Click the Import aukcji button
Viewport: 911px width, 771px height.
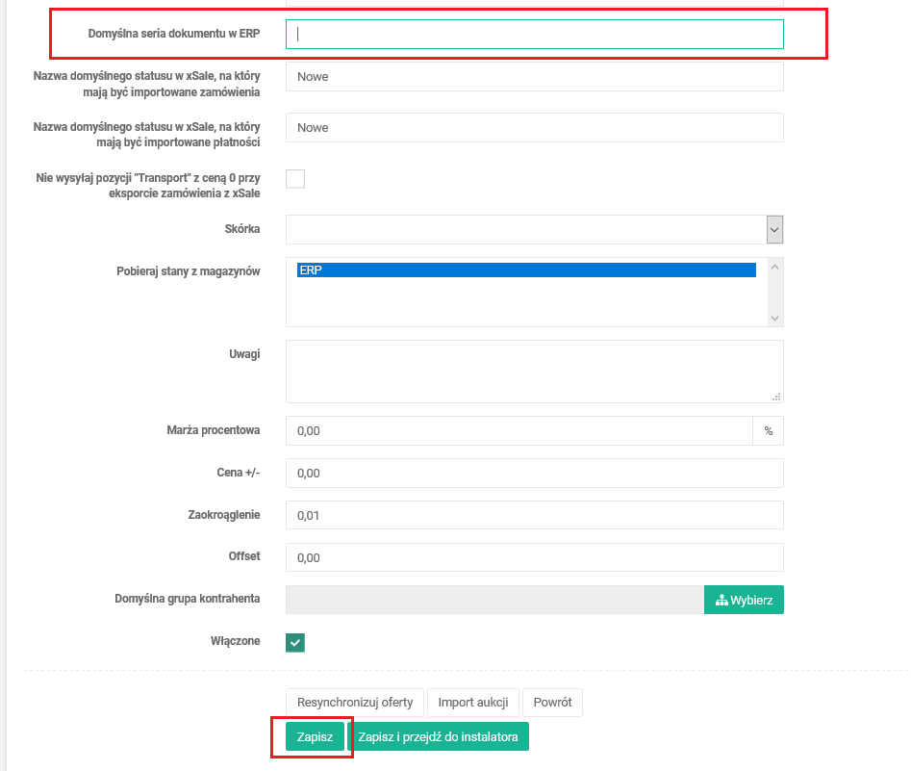(x=473, y=702)
